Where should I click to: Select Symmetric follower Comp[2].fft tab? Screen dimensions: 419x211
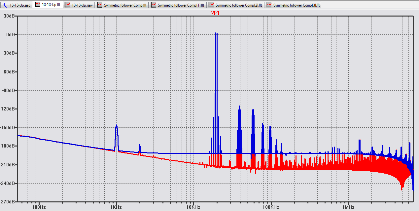pos(235,5)
